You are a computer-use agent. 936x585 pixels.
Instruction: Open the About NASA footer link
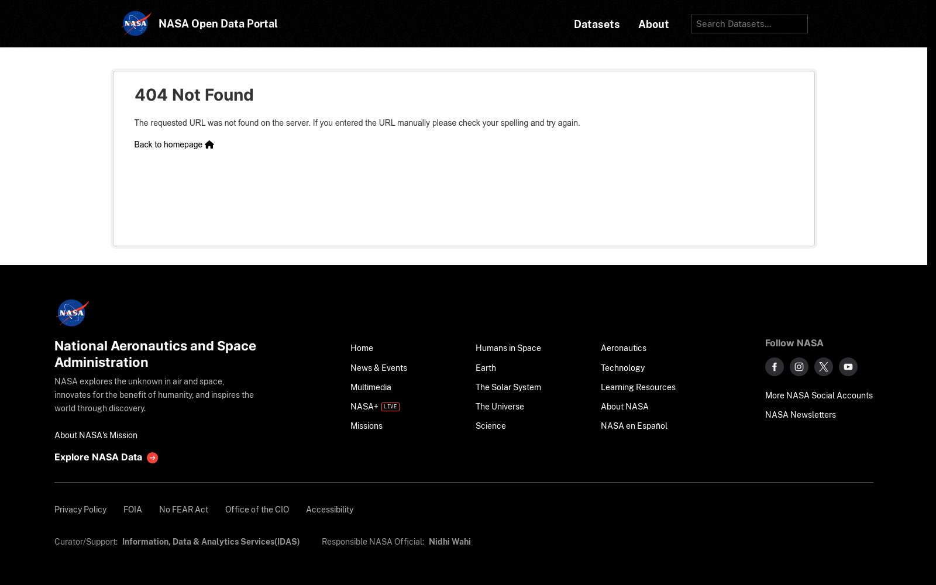click(625, 407)
